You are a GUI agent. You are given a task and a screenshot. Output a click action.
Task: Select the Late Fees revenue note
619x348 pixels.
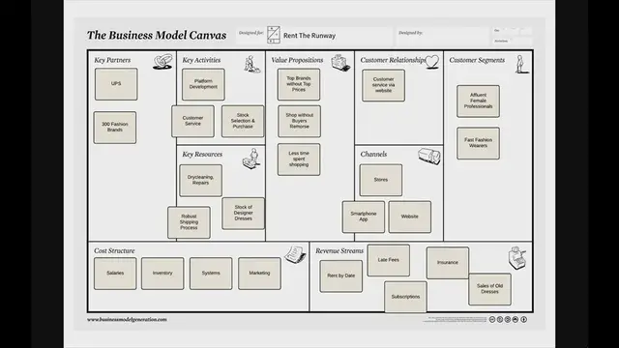pyautogui.click(x=389, y=260)
